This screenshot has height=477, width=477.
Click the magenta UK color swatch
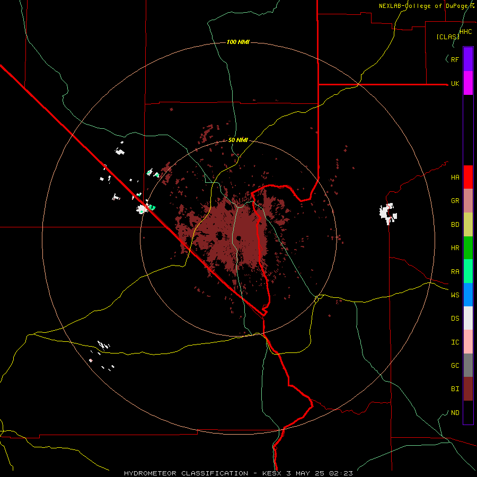(468, 83)
